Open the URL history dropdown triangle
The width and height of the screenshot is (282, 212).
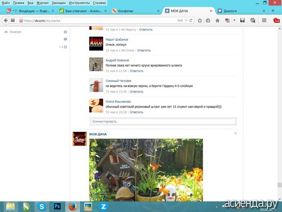click(x=186, y=20)
